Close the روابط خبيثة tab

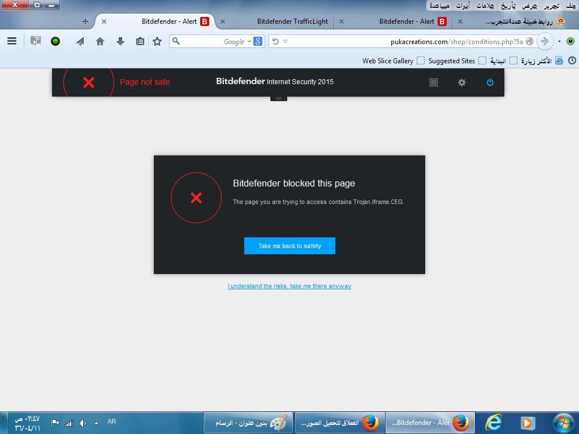coord(460,21)
